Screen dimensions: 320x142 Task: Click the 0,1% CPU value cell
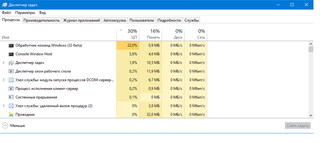pyautogui.click(x=128, y=97)
